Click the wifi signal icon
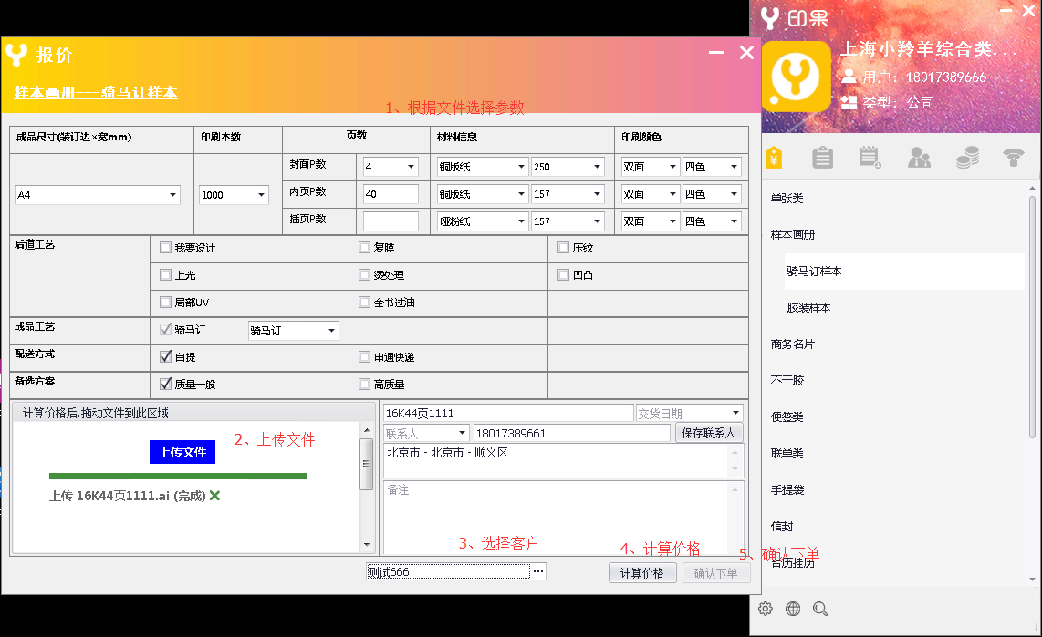This screenshot has width=1042, height=637. coord(1014,158)
